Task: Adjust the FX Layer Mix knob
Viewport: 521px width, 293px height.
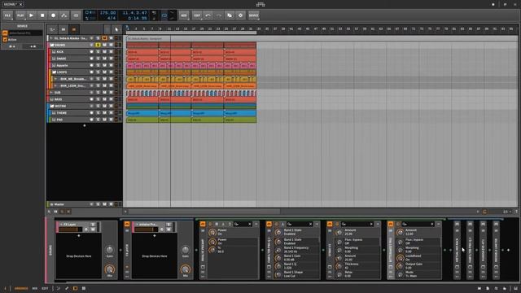Action: [x=110, y=269]
